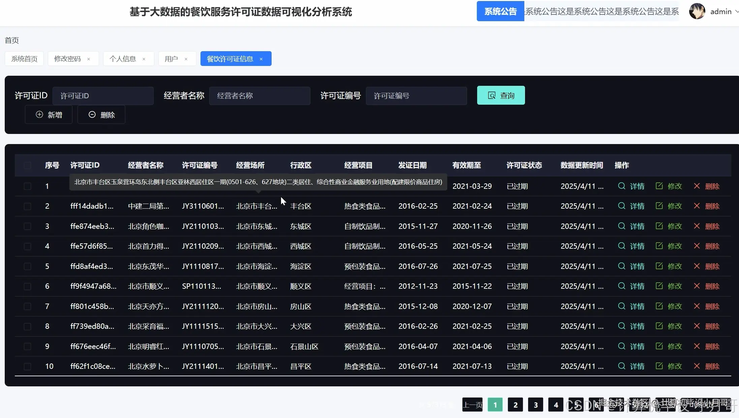Switch to the 用户 tab
Viewport: 739px width, 418px height.
pyautogui.click(x=172, y=59)
